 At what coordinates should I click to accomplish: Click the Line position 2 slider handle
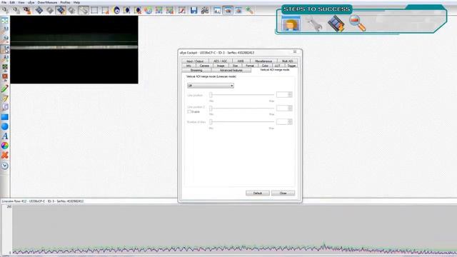[211, 108]
